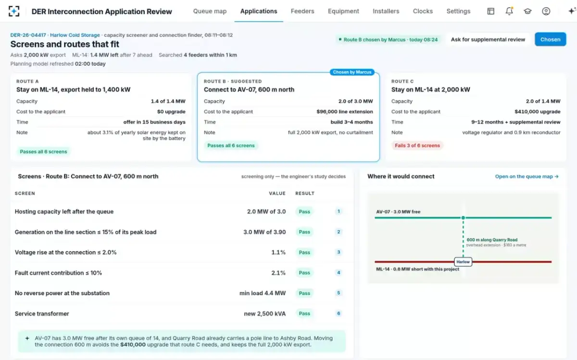Click Pass result for hosting capacity
The image size is (577, 360).
304,212
